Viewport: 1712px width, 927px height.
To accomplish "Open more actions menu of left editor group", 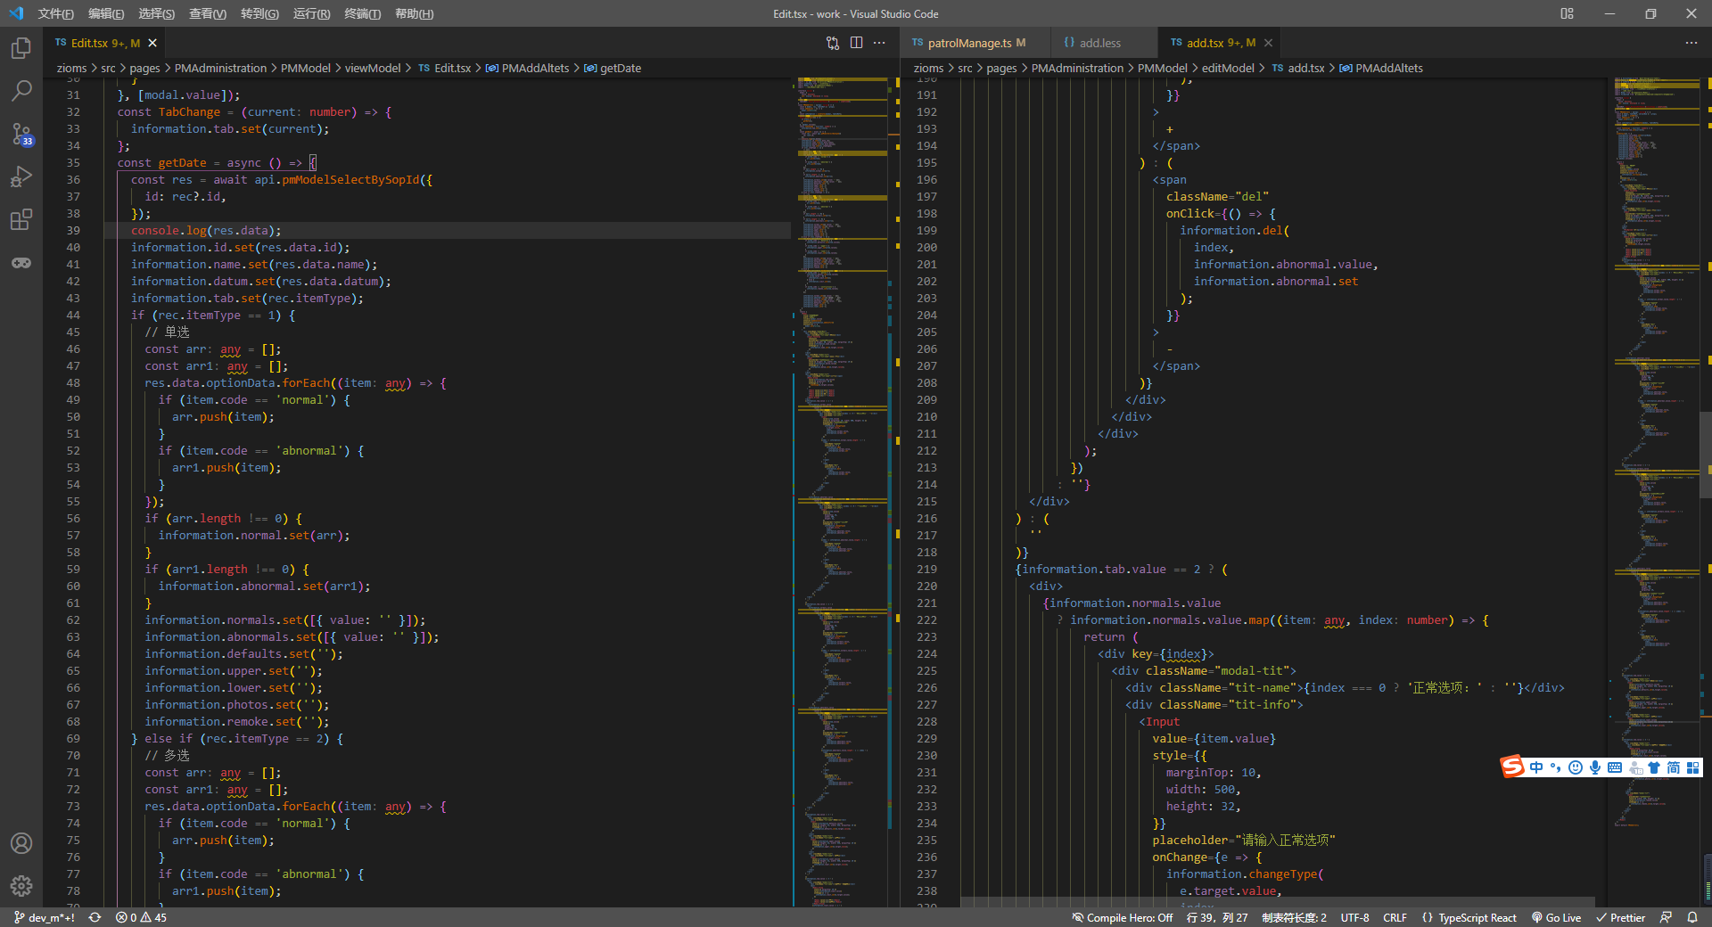I will [879, 43].
